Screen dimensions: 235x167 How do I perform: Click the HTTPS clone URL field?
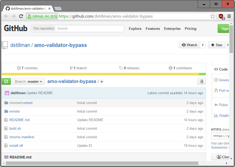pyautogui.click(x=220, y=136)
